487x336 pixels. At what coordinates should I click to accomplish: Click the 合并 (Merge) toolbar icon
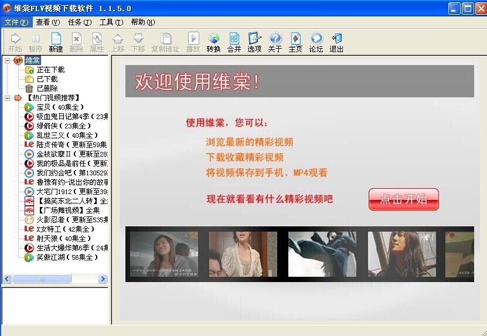pyautogui.click(x=234, y=42)
